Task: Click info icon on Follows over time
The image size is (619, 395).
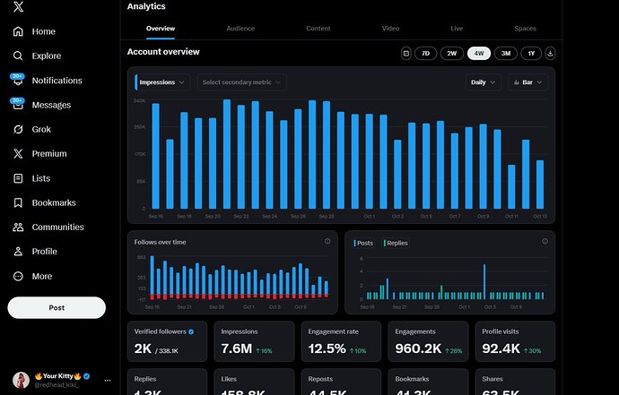Action: (x=327, y=242)
